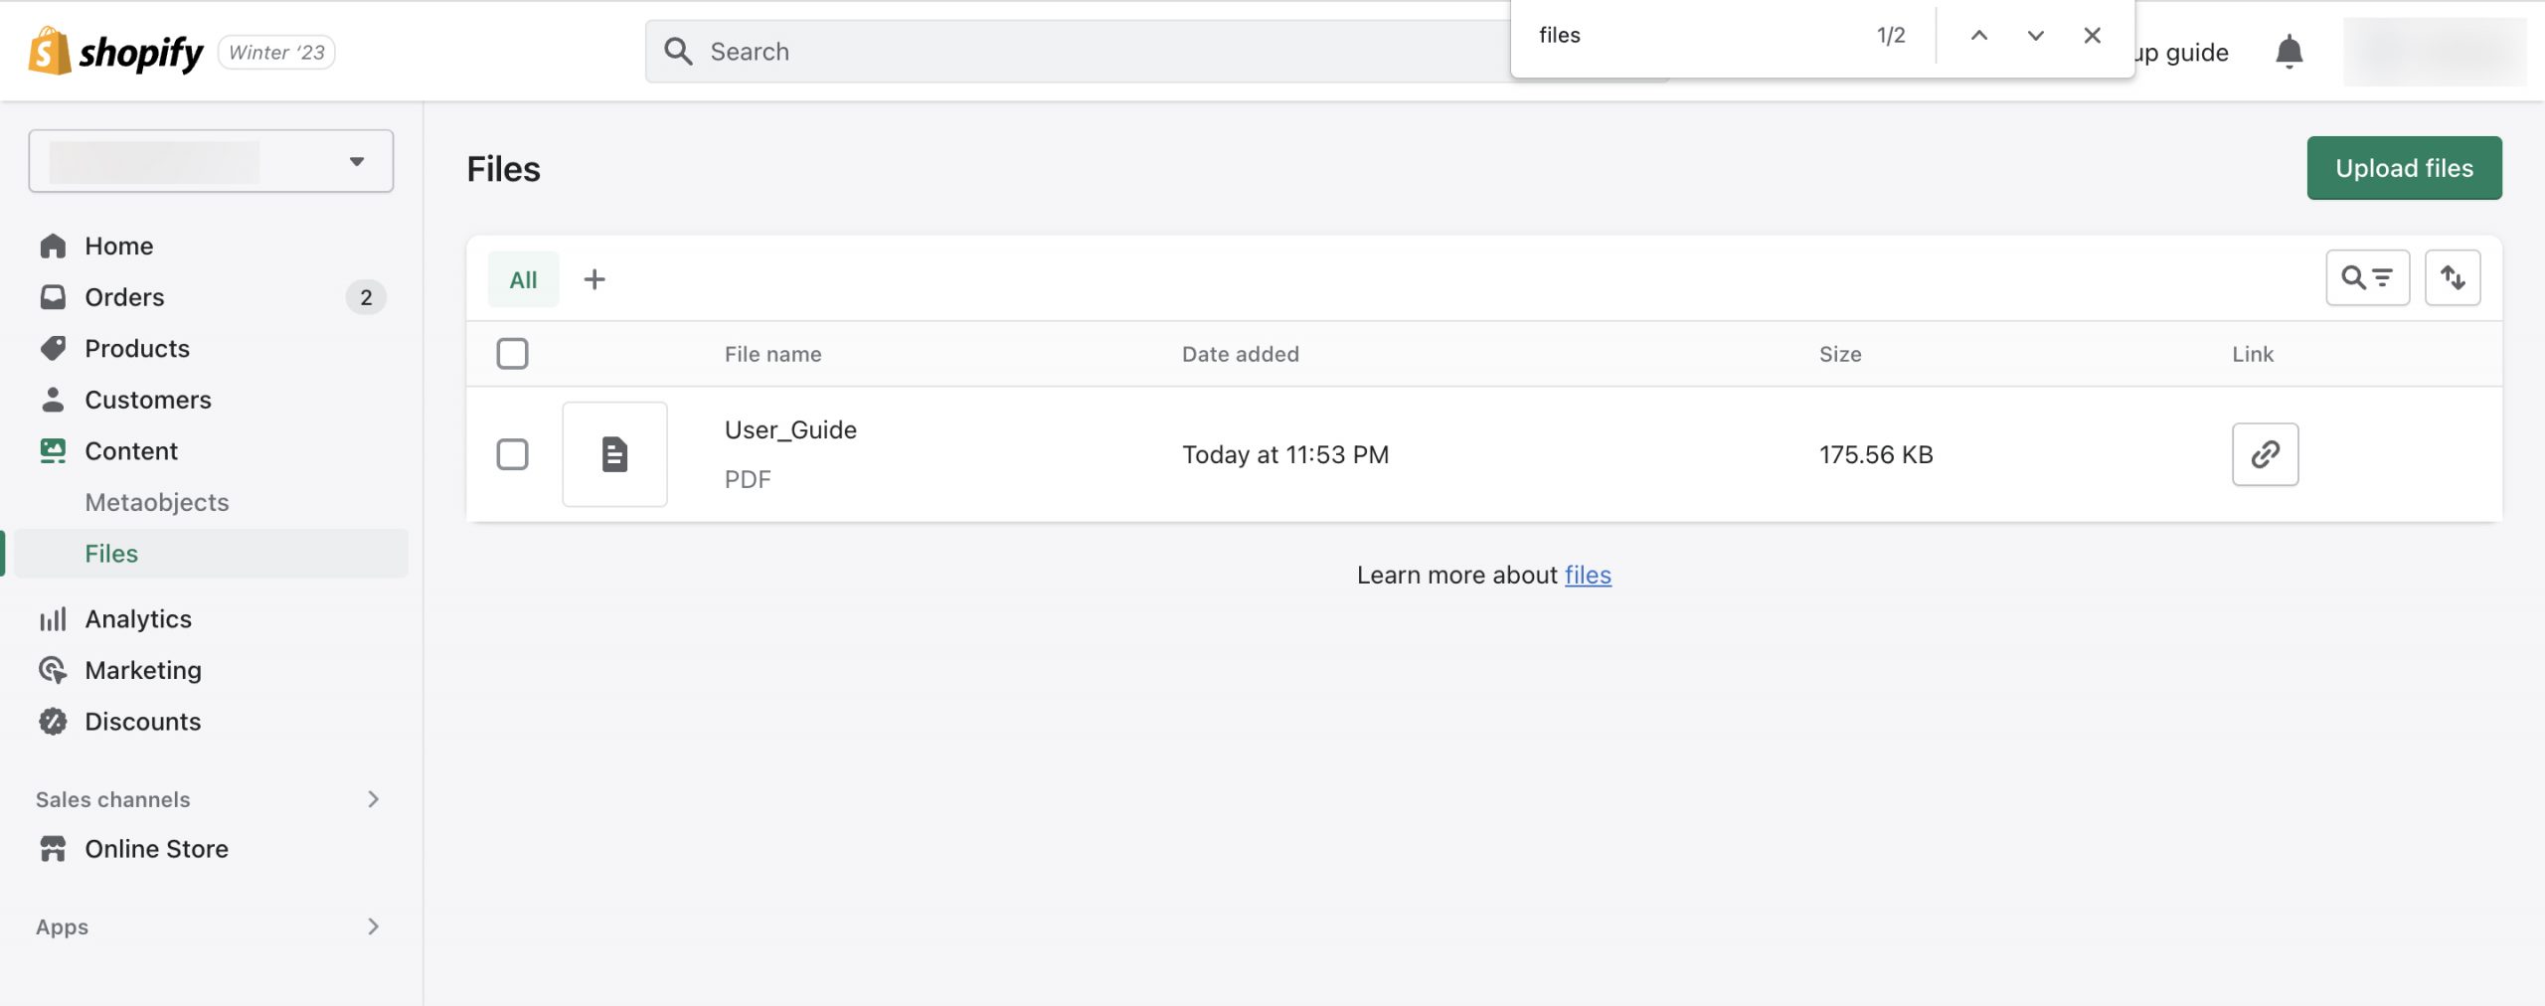Viewport: 2545px width, 1006px height.
Task: Open Customers using the person icon
Action: tap(55, 400)
